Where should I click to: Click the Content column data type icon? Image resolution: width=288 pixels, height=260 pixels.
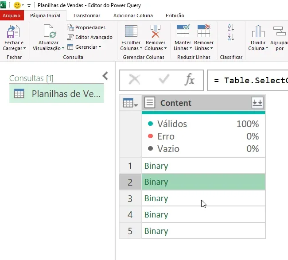(150, 102)
